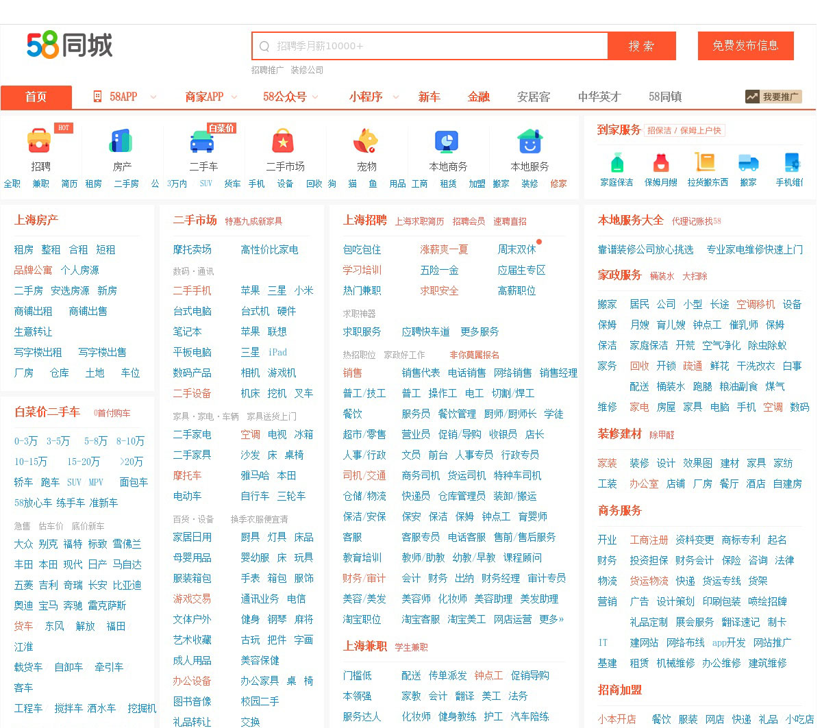This screenshot has width=822, height=728.
Task: Click 摩托卖场 link
Action: click(x=192, y=249)
